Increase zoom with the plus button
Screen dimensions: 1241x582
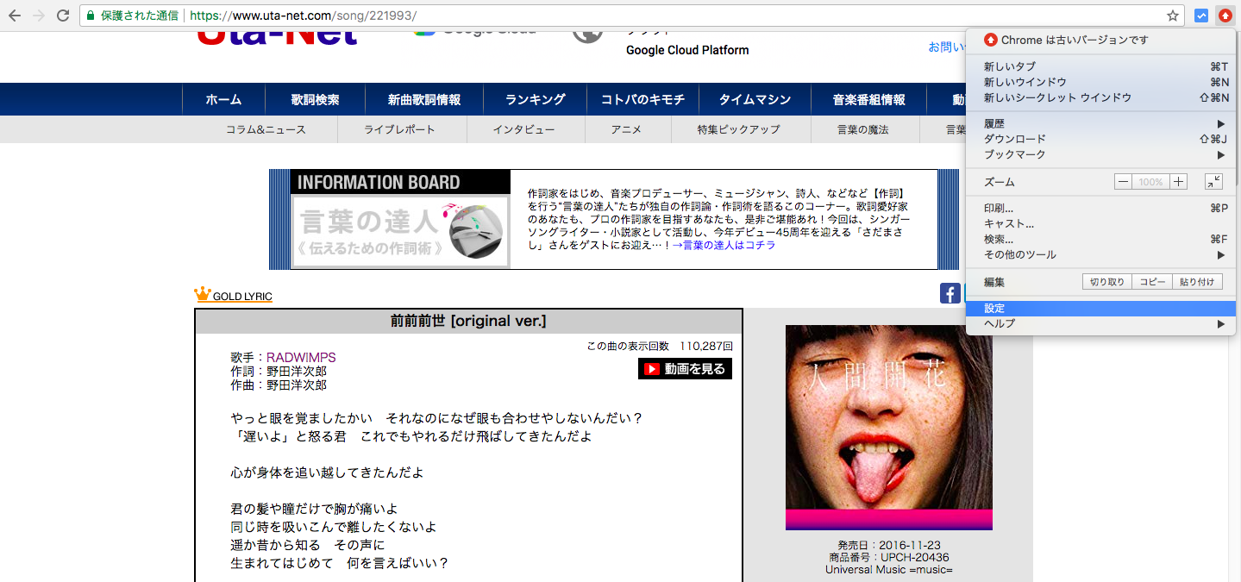click(1179, 182)
